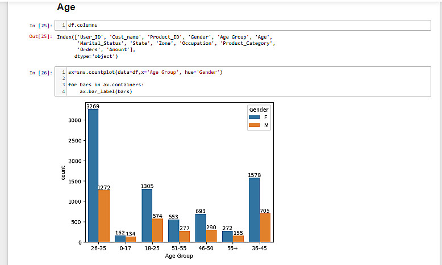Select the In [25] cell prompt
442x265 pixels.
click(x=40, y=26)
